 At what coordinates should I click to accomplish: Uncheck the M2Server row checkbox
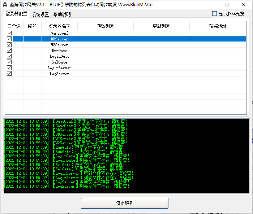tap(9, 45)
